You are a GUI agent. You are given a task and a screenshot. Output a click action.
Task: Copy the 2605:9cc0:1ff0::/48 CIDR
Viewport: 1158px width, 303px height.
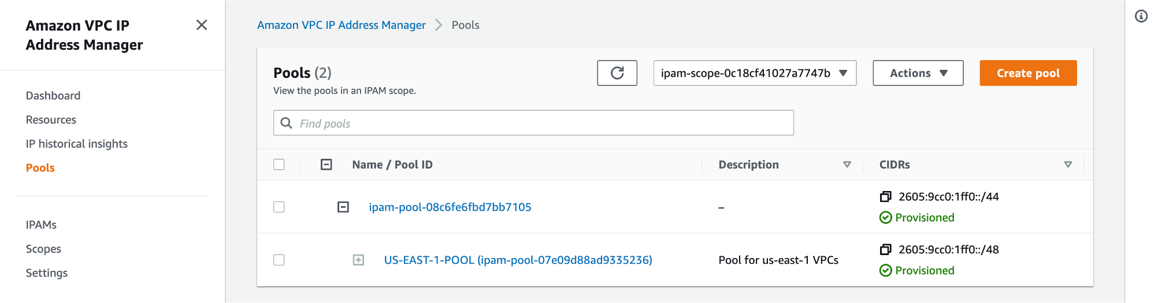(x=885, y=250)
